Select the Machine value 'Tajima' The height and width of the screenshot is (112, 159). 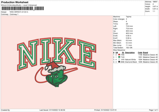click(x=129, y=17)
